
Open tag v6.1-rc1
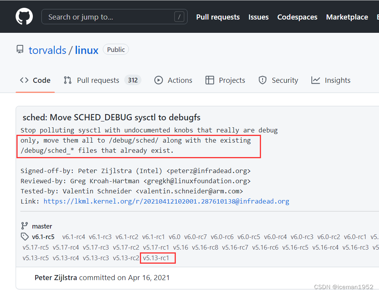pyautogui.click(x=154, y=237)
